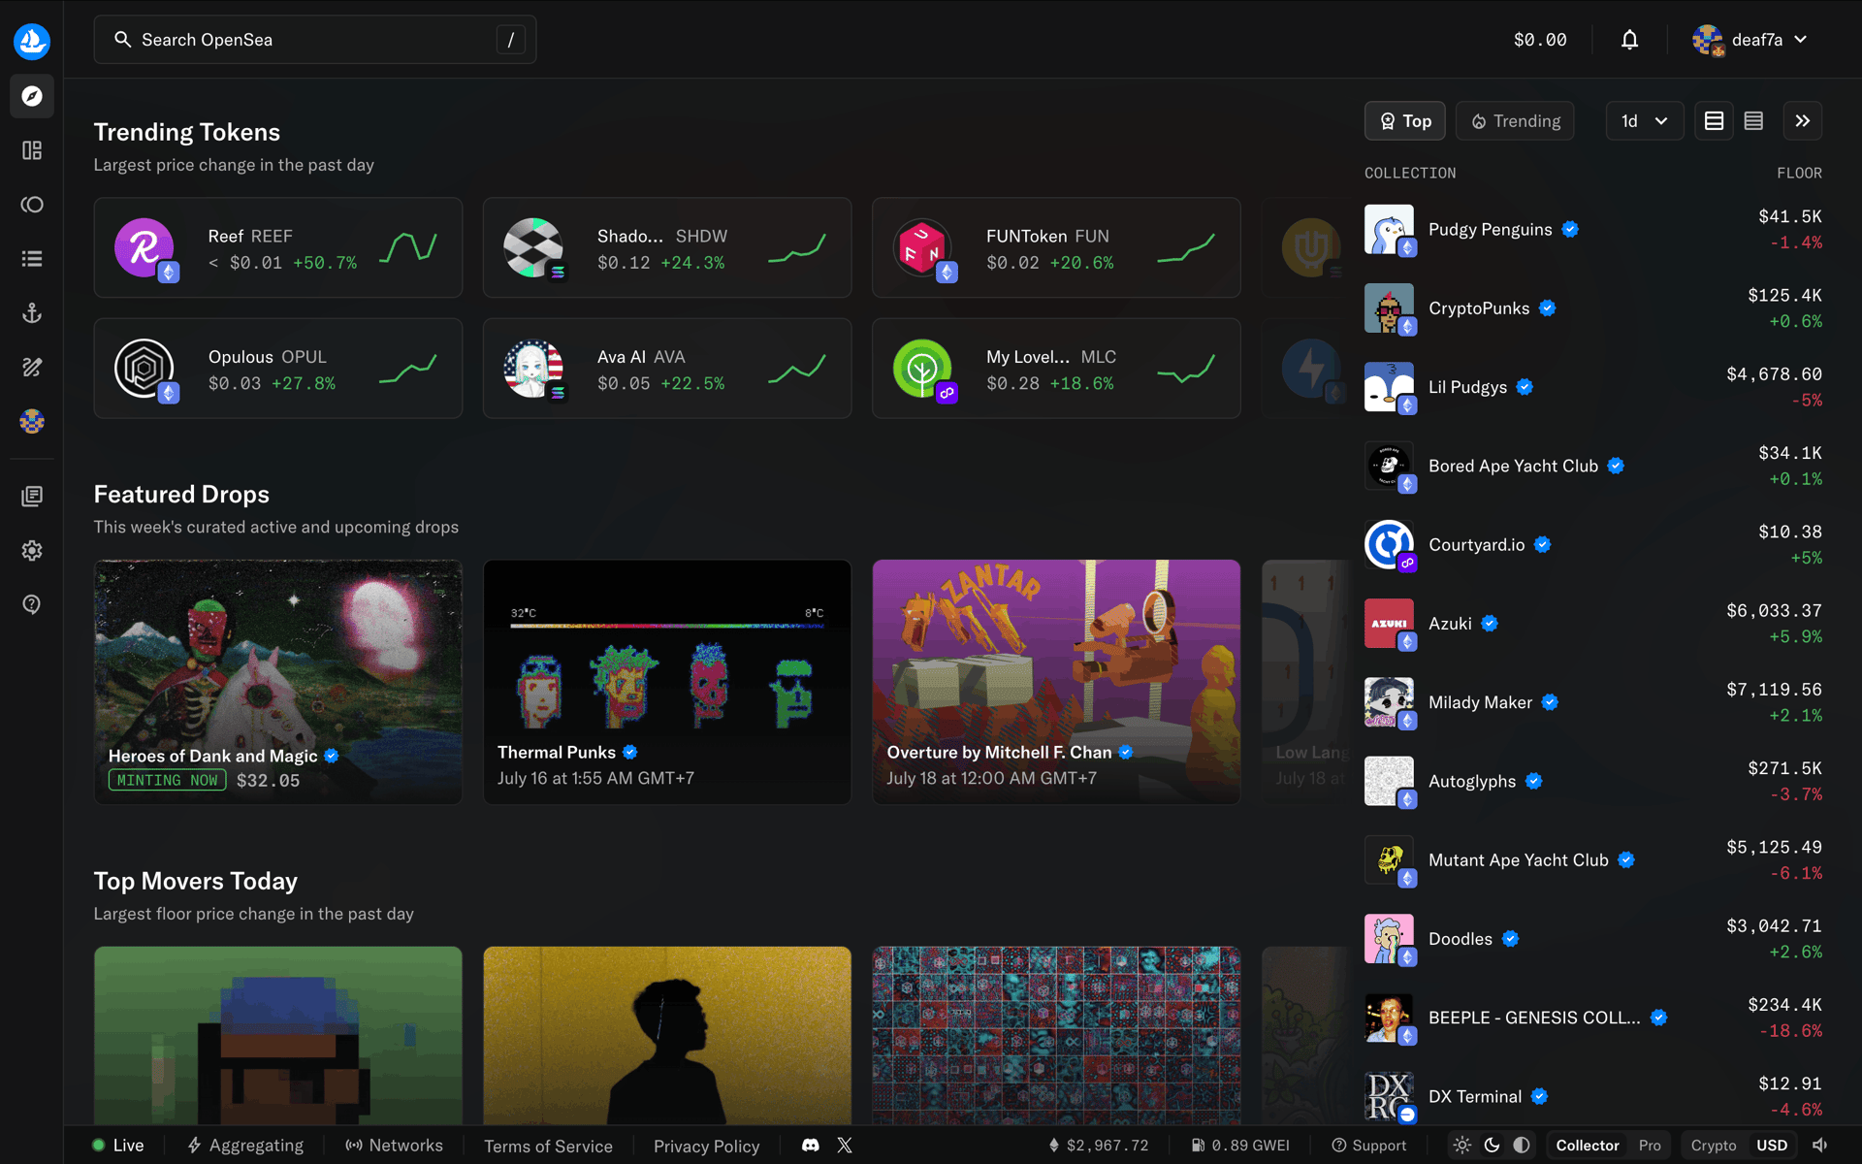Screen dimensions: 1862x1164
Task: Open the Azuki collection row
Action: point(1593,624)
